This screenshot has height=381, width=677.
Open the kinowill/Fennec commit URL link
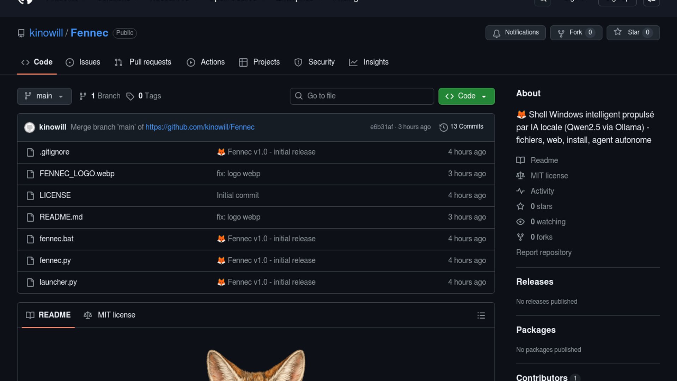pyautogui.click(x=200, y=127)
